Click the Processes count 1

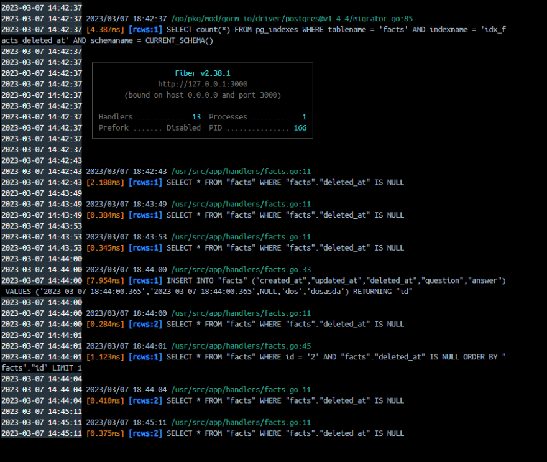(304, 117)
